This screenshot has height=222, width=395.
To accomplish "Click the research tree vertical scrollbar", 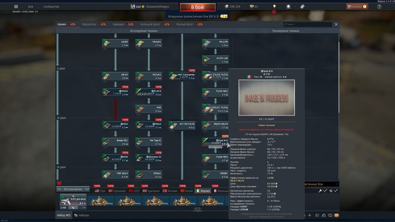I will click(x=339, y=77).
